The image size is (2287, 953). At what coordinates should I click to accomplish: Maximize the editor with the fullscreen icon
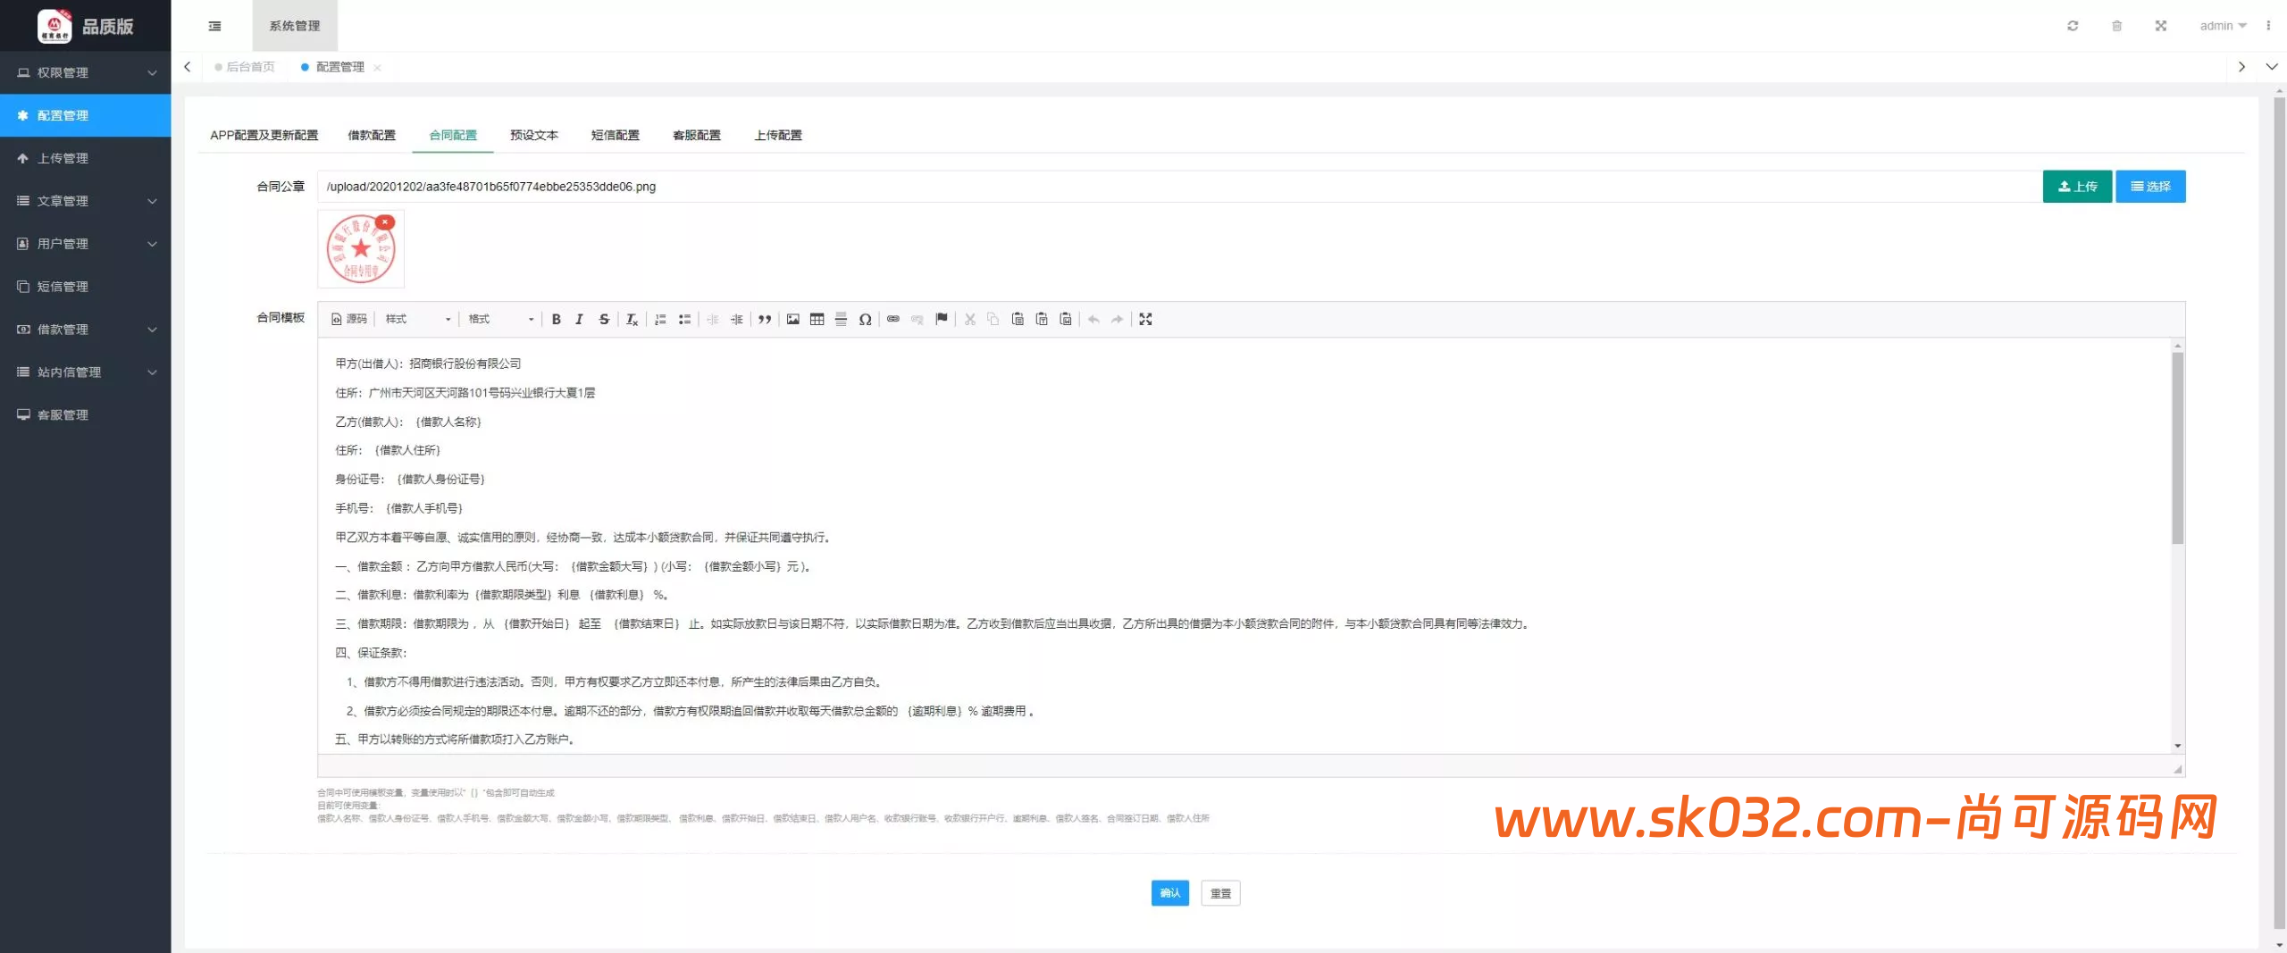1145,319
